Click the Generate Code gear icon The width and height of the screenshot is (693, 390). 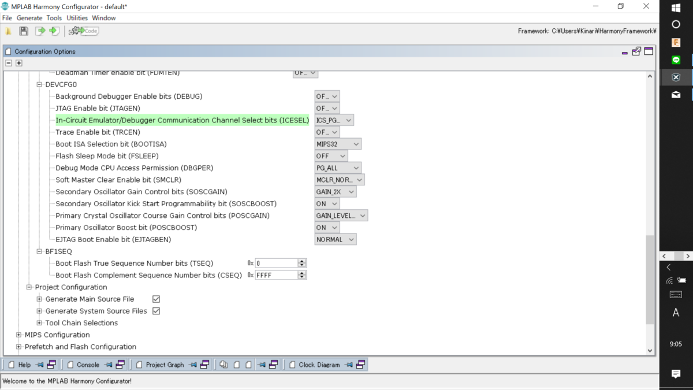83,31
